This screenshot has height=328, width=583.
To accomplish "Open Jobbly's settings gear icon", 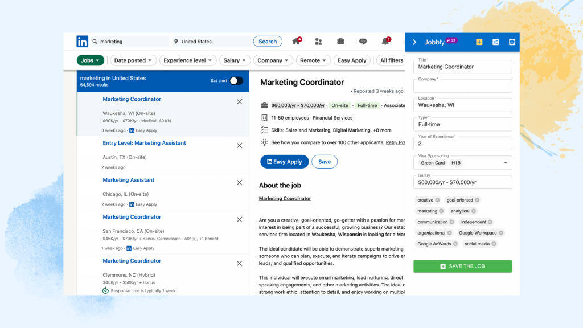I will [511, 42].
